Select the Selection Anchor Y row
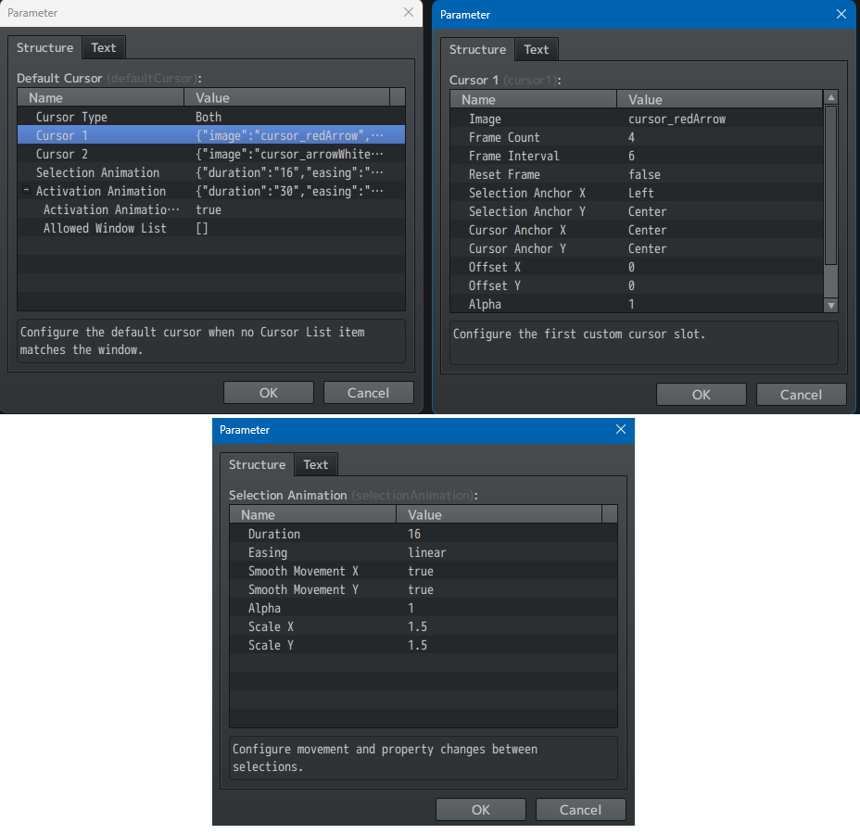860x834 pixels. pos(637,211)
